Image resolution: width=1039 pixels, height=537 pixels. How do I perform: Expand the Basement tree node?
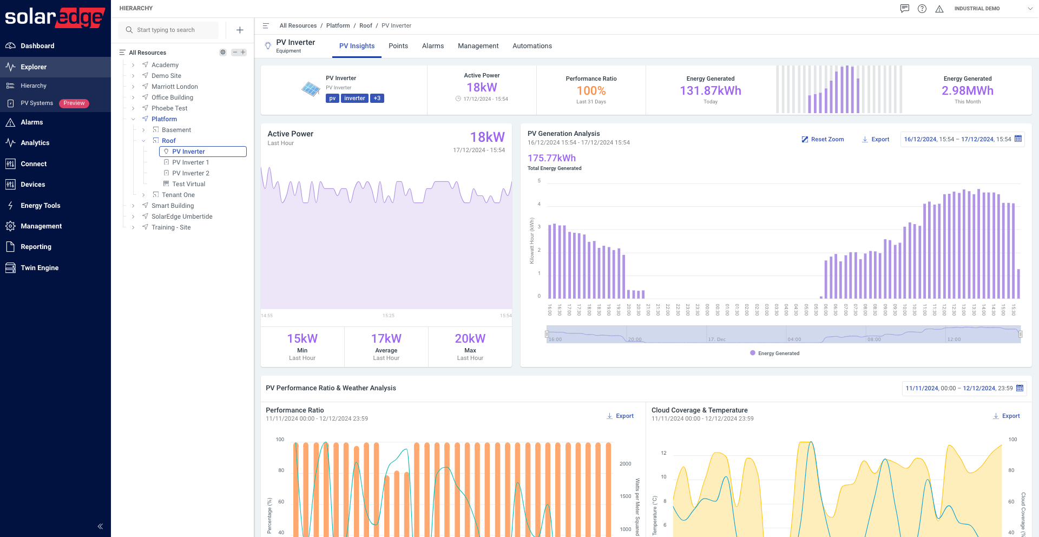143,130
